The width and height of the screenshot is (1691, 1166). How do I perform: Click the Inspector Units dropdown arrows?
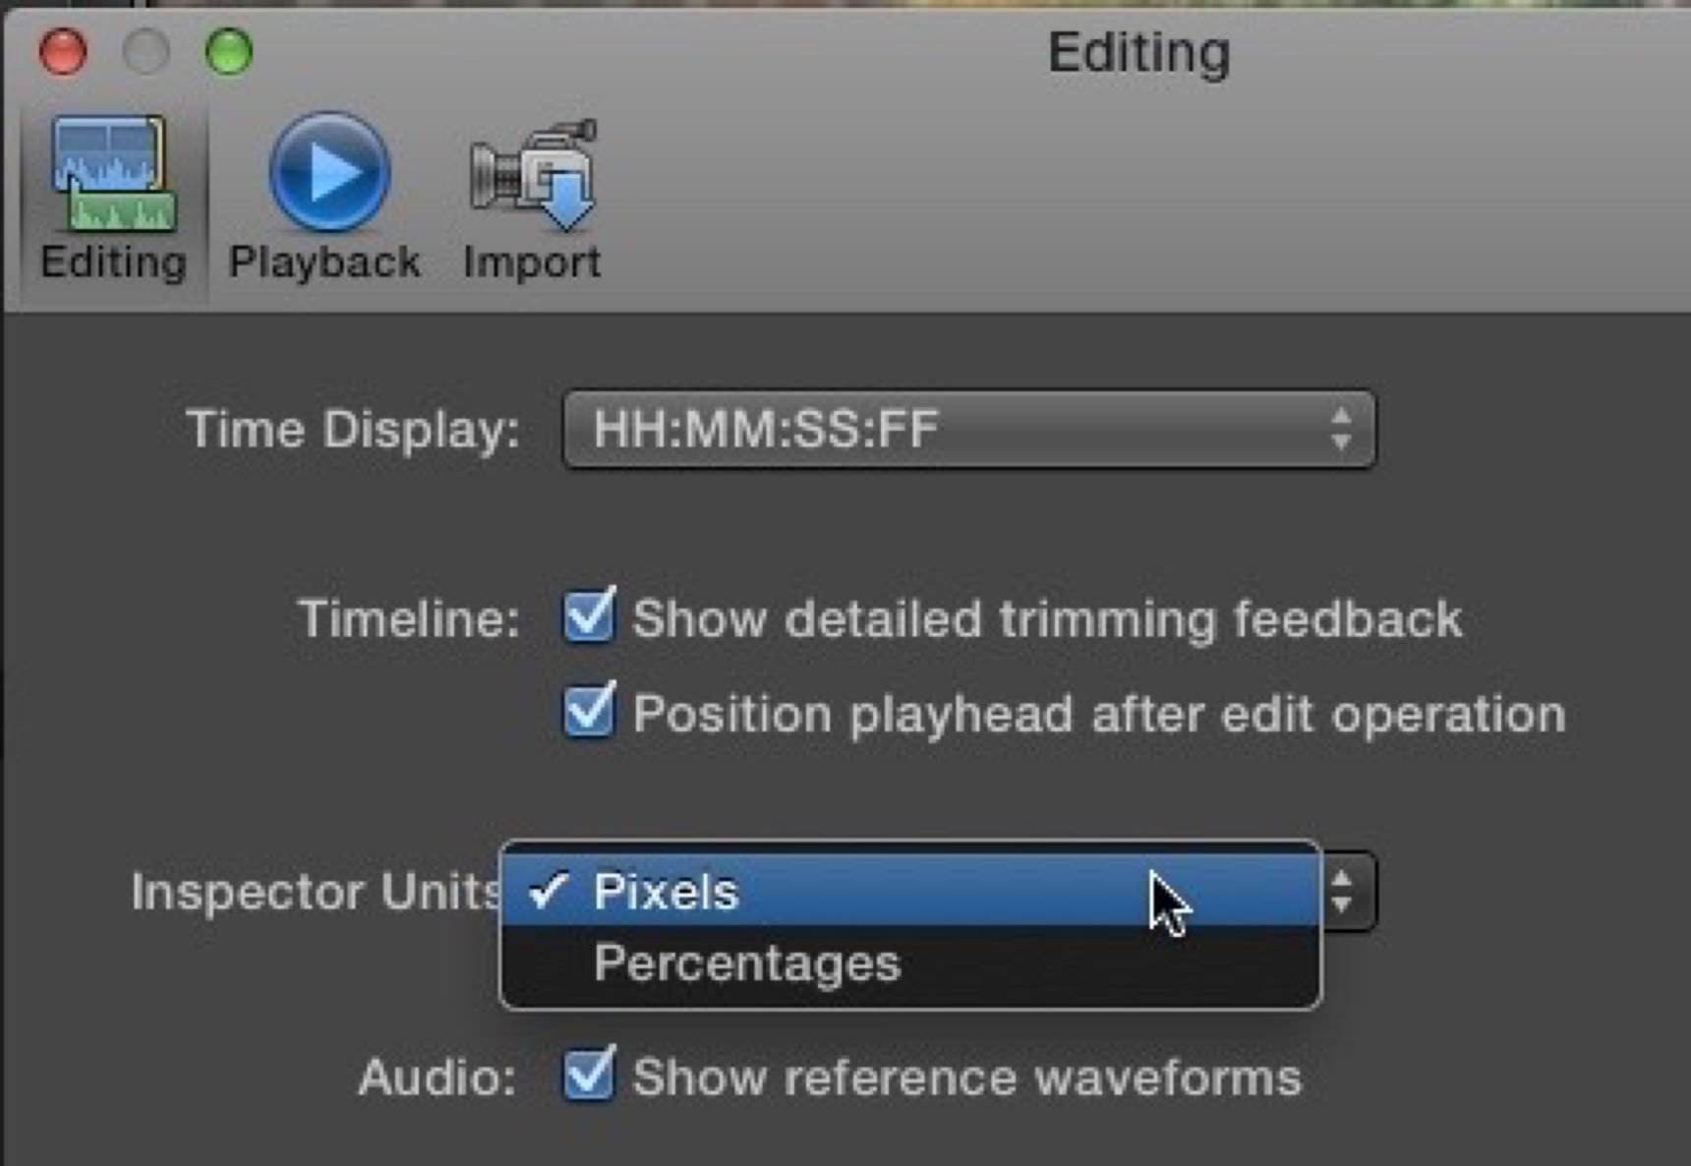tap(1343, 892)
